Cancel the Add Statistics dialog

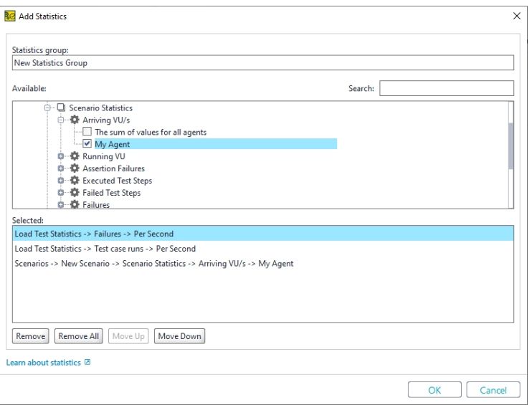493,390
